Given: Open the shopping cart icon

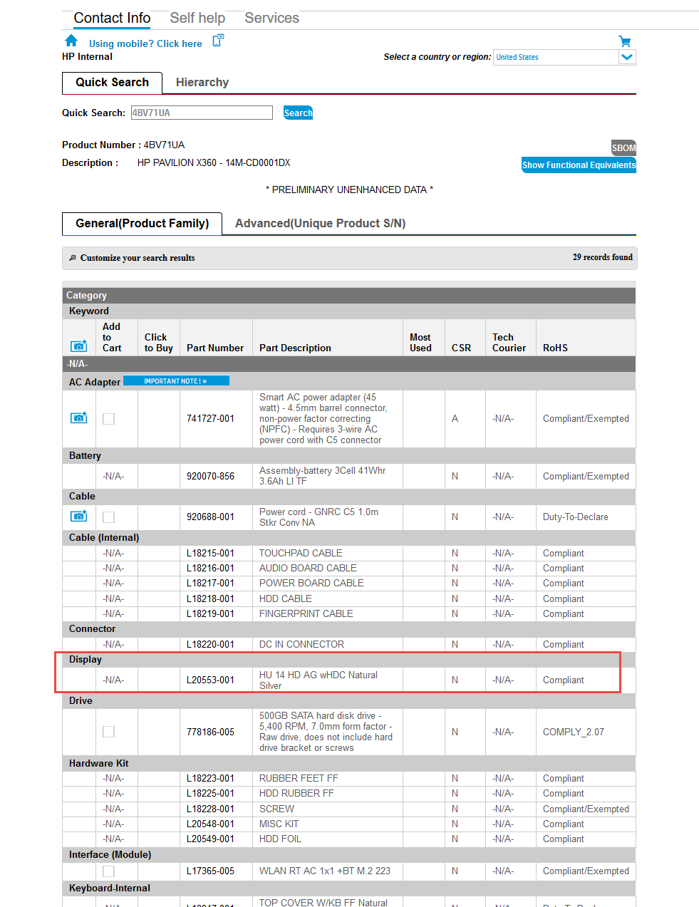Looking at the screenshot, I should 625,41.
